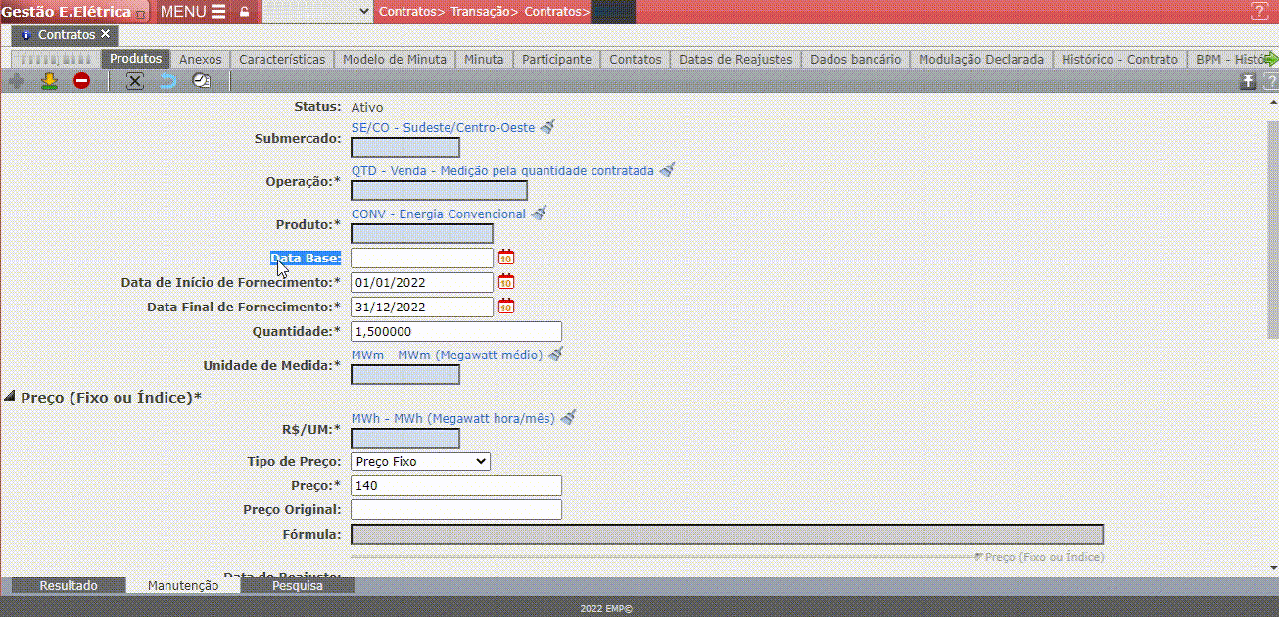Click the padlock icon next to MENU

pyautogui.click(x=244, y=12)
